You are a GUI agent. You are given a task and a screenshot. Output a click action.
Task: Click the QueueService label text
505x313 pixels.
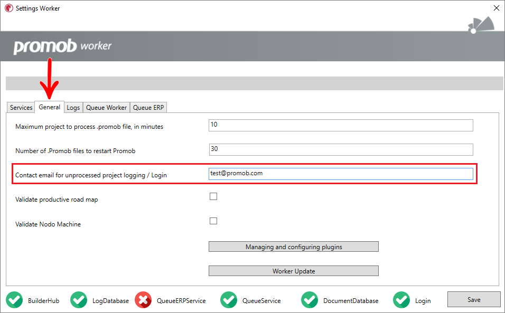click(x=261, y=301)
